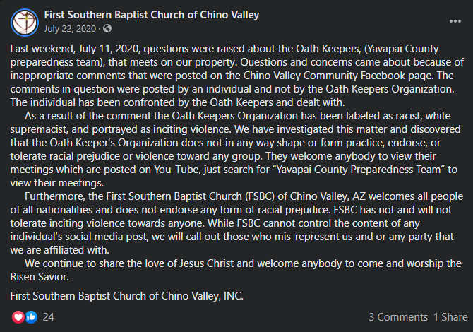Viewport: 473px width, 332px height.
Task: Click the signature line ending with "INC."
Action: point(126,296)
